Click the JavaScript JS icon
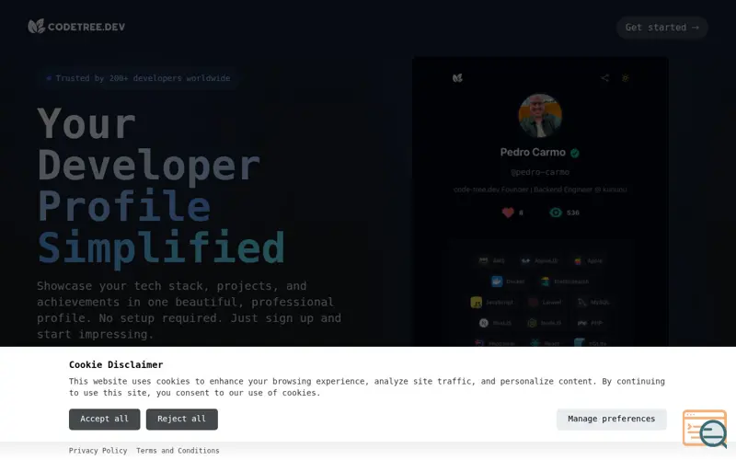 click(x=476, y=303)
